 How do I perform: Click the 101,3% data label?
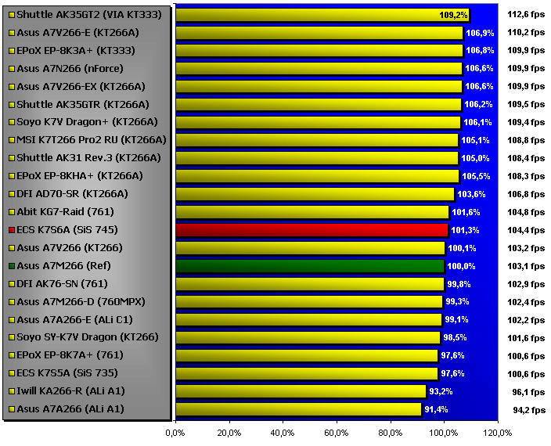(465, 230)
